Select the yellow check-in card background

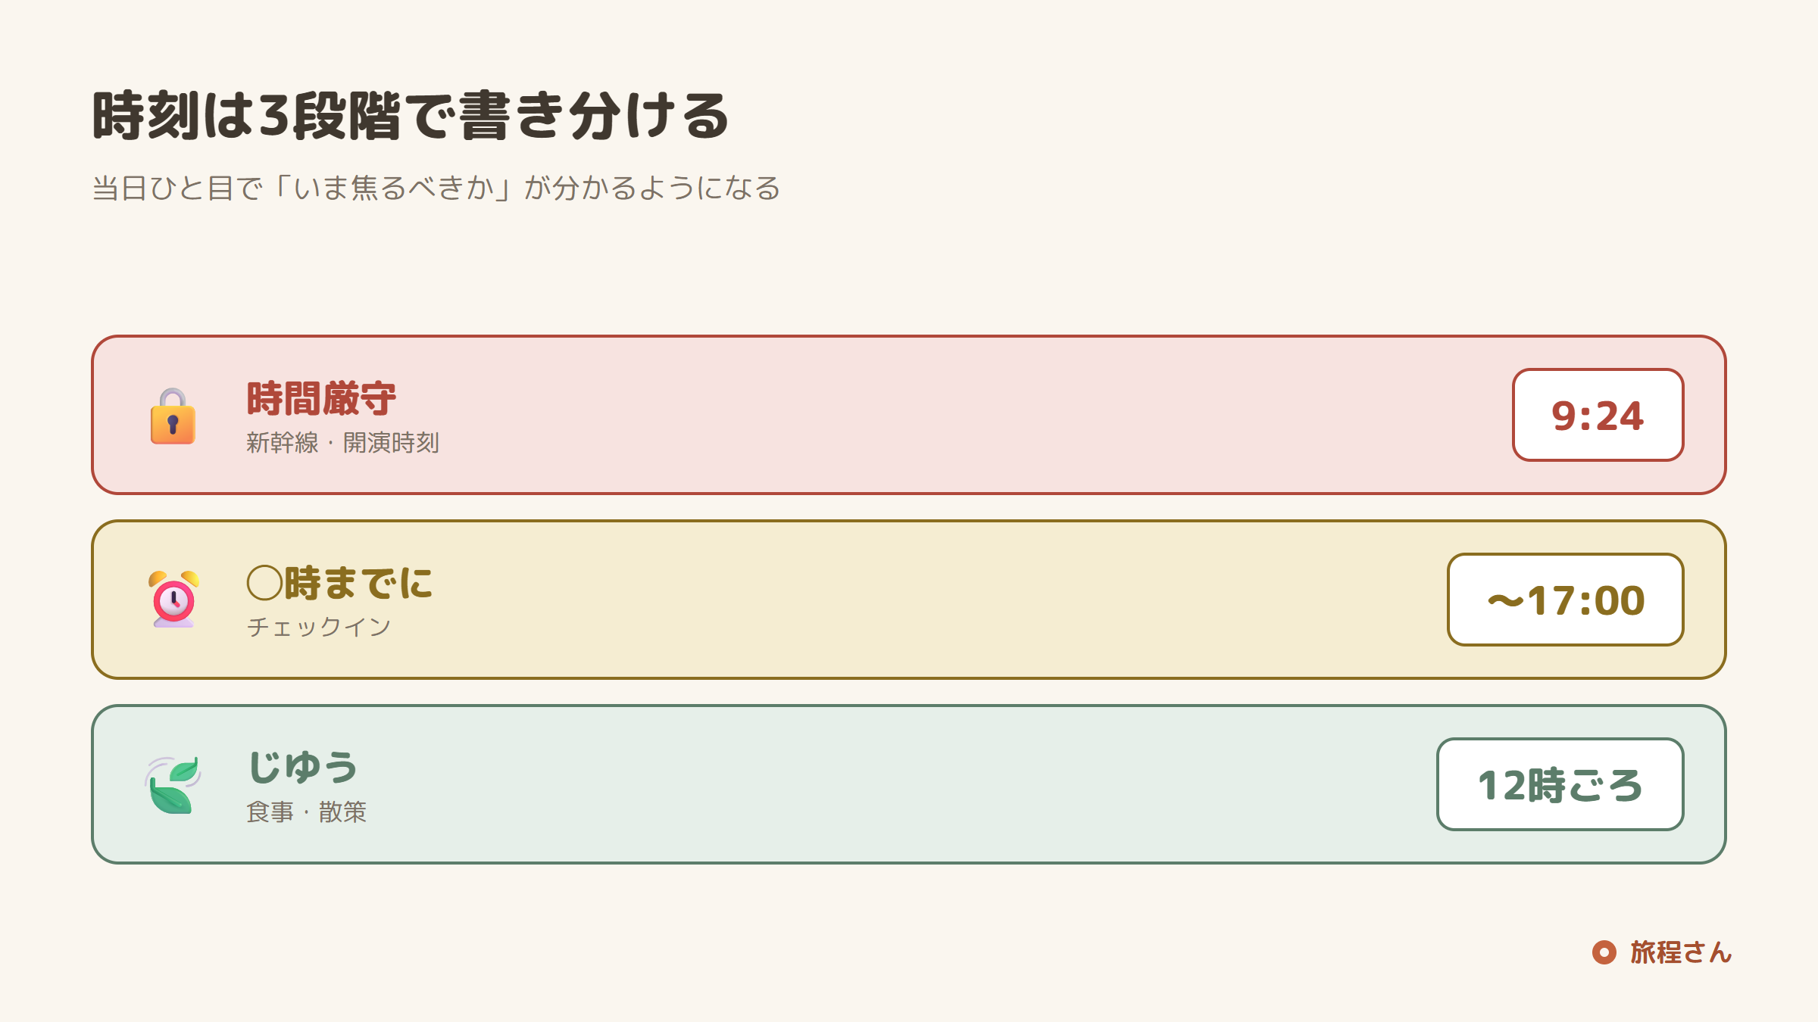click(x=909, y=600)
